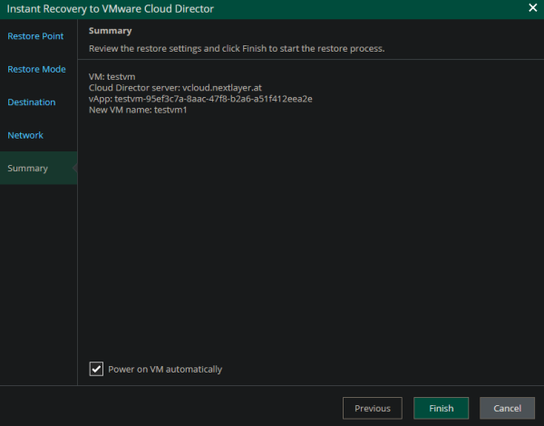544x426 pixels.
Task: Click the vApp testvm-95ef3c7a line
Action: (x=200, y=99)
